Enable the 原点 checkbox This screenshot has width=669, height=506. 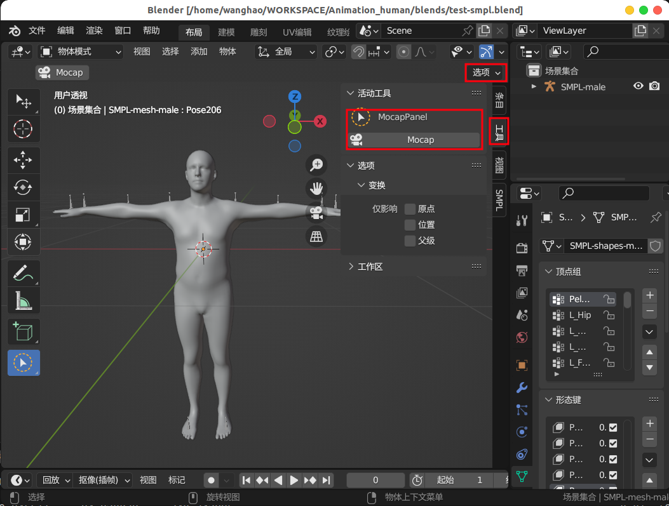click(x=410, y=209)
